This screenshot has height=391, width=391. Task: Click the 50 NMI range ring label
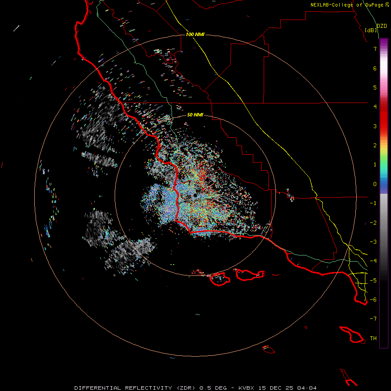[x=195, y=115]
